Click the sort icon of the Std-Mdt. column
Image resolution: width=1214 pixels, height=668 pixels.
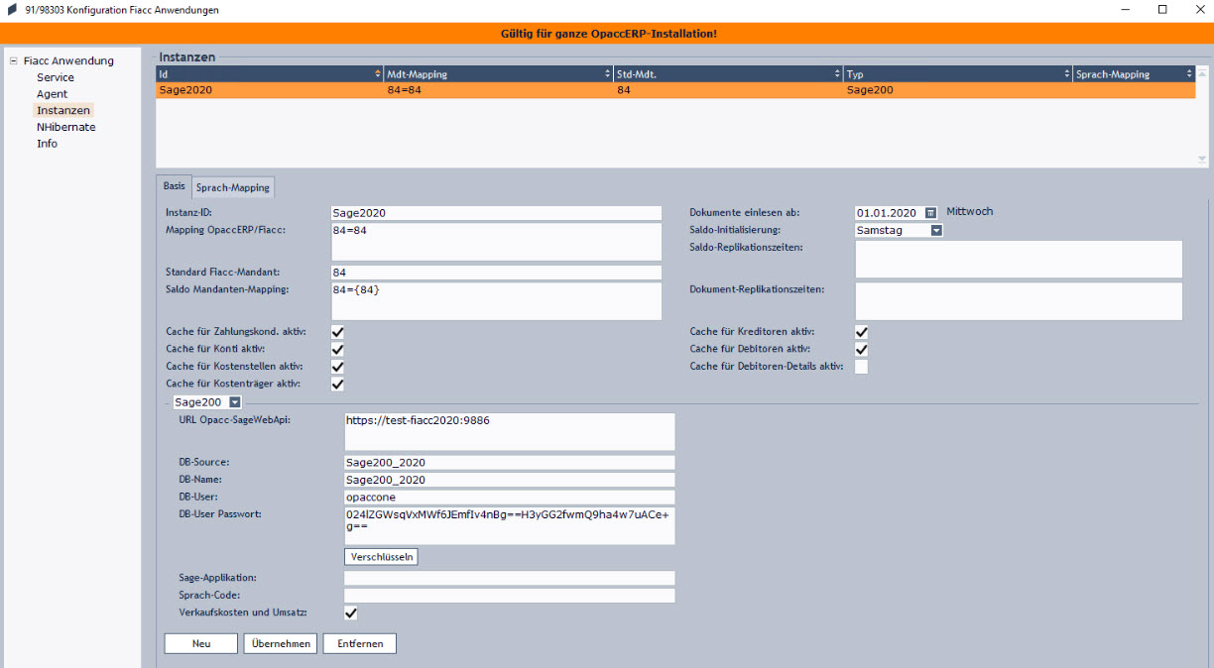tap(837, 74)
